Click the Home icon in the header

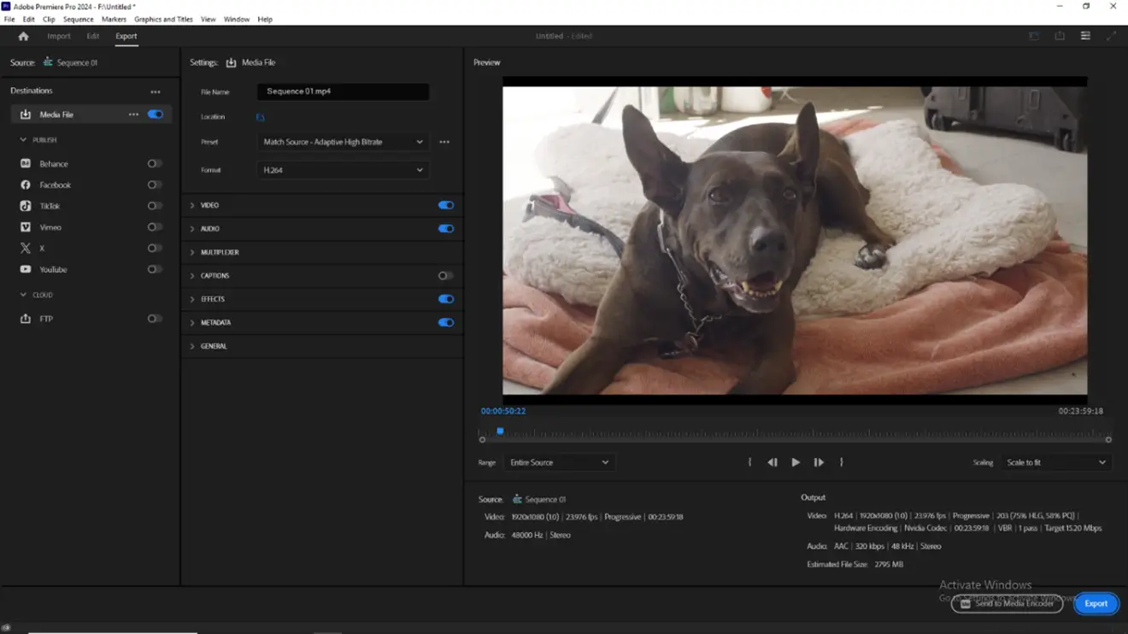23,36
